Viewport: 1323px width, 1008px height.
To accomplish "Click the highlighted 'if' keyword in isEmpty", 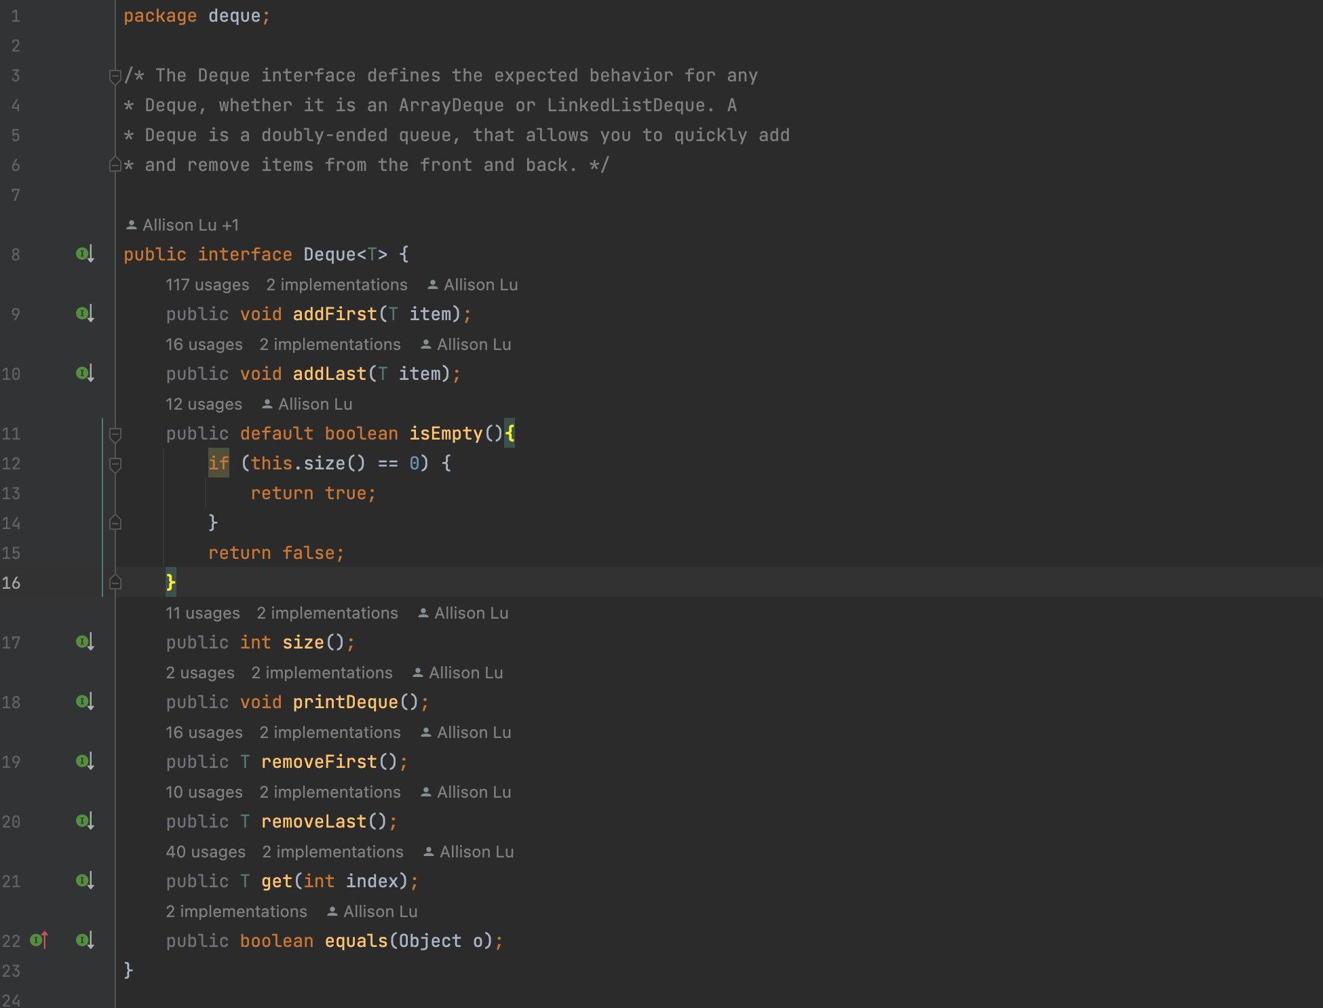I will pos(218,463).
